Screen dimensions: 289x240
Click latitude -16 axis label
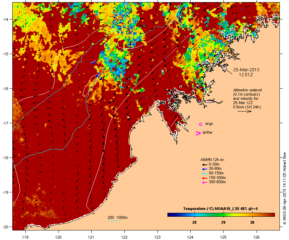5,89
